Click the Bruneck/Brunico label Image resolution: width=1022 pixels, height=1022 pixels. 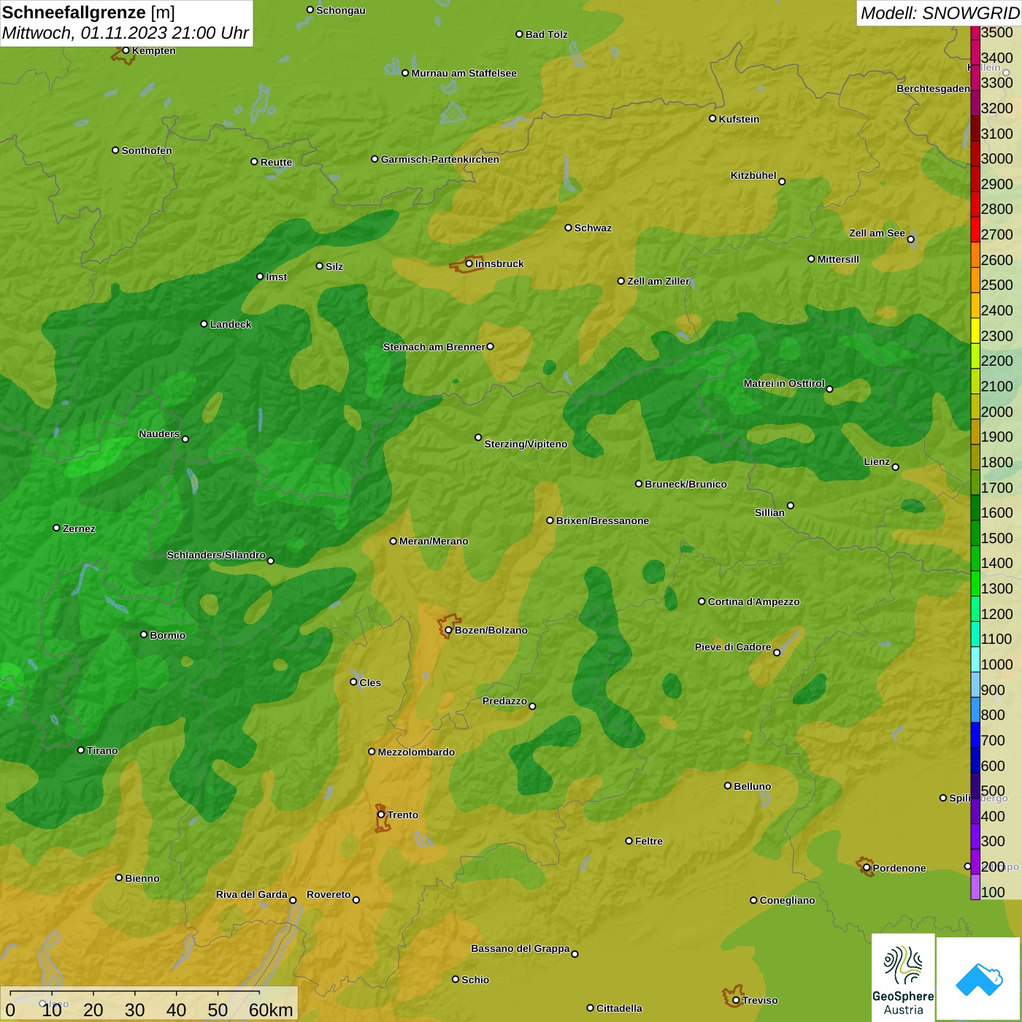pos(686,484)
